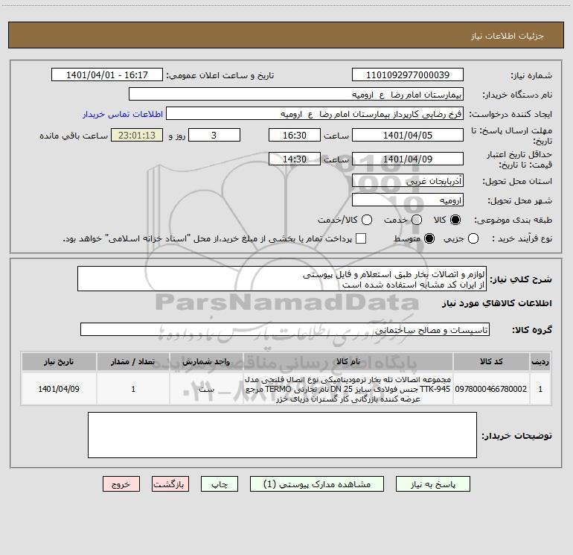Select the کالا/خدمت radio button

367,220
